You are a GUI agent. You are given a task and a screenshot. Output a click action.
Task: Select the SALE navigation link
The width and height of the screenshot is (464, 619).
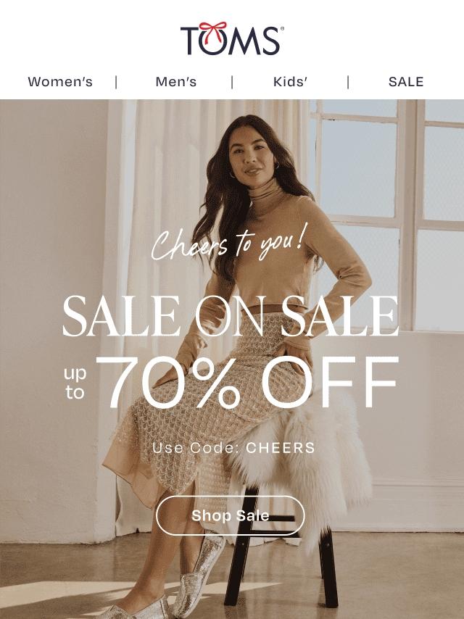(x=406, y=82)
